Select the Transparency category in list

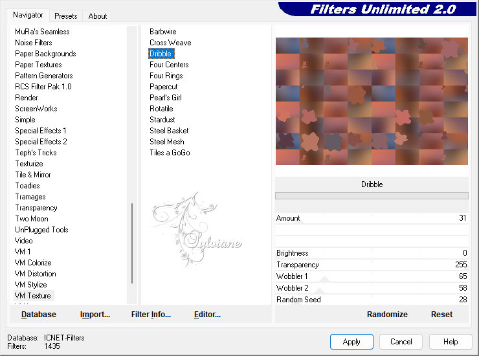pyautogui.click(x=36, y=208)
